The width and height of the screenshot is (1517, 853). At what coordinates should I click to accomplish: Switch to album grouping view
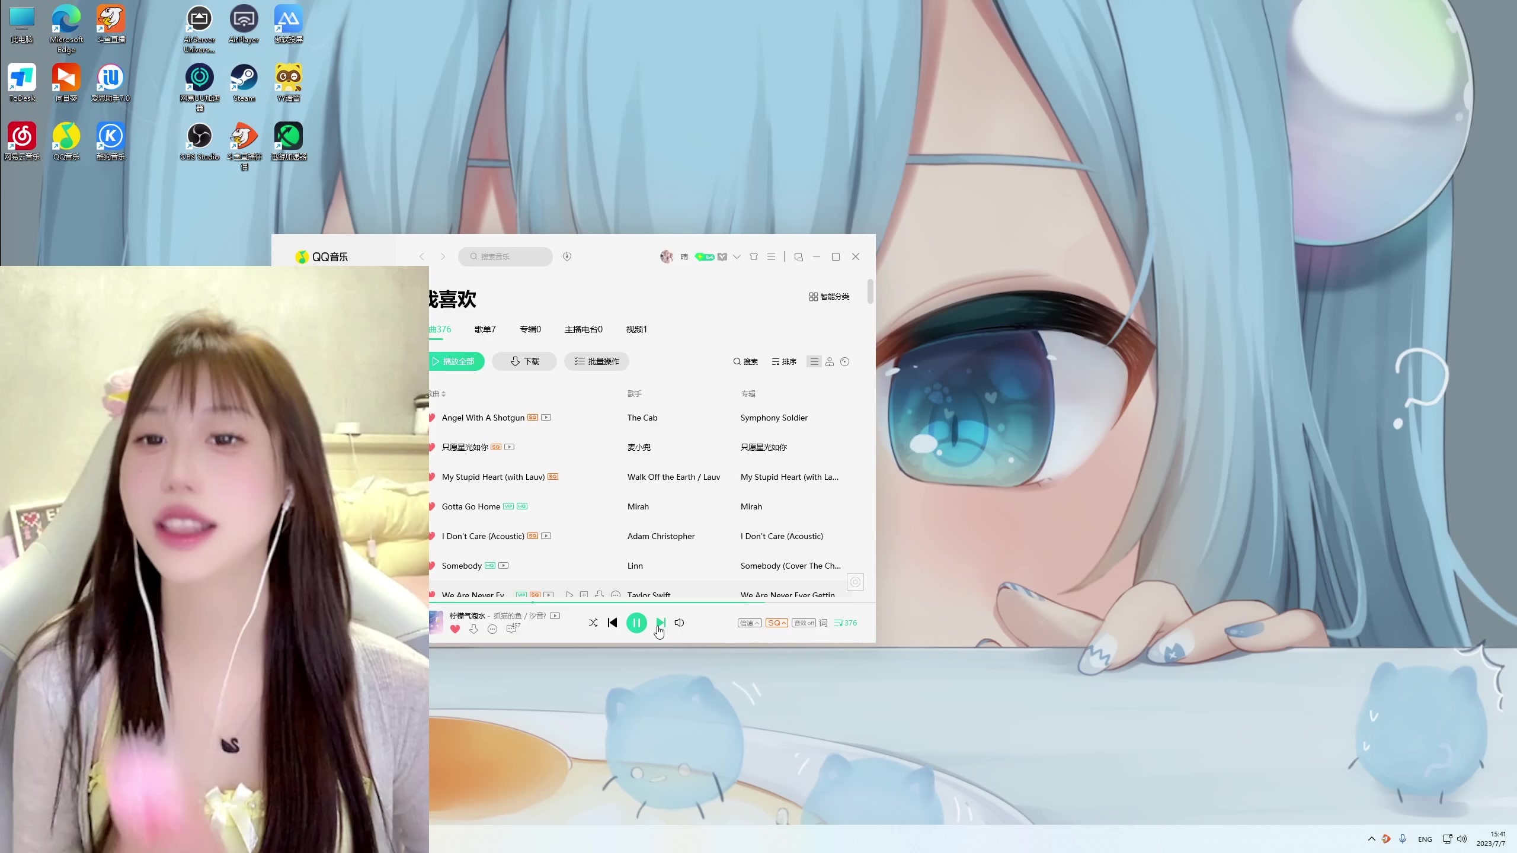(x=845, y=361)
